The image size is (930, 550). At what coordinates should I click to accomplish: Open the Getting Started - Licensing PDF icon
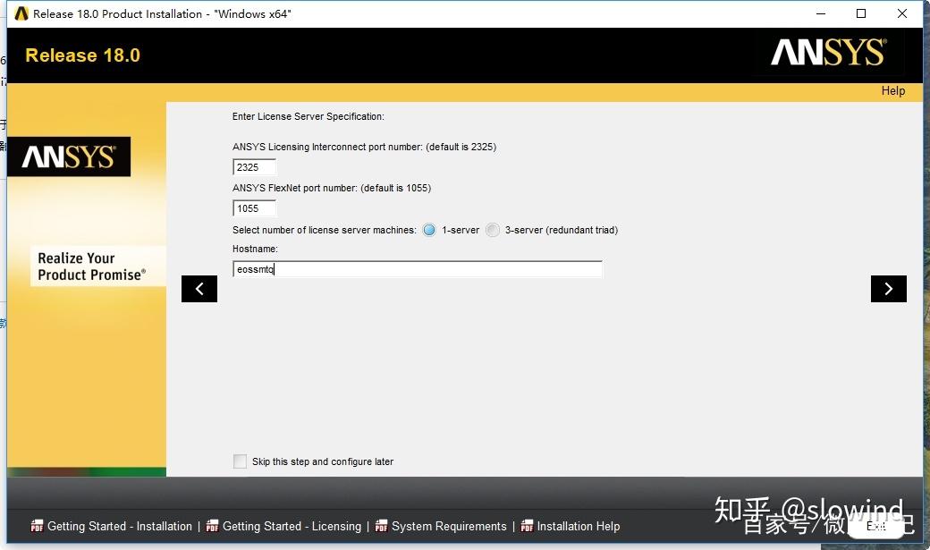click(x=212, y=527)
